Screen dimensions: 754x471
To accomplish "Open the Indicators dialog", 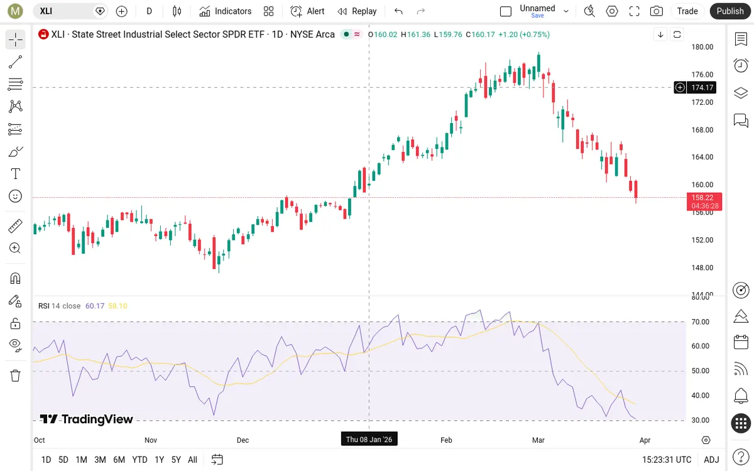I will (226, 11).
